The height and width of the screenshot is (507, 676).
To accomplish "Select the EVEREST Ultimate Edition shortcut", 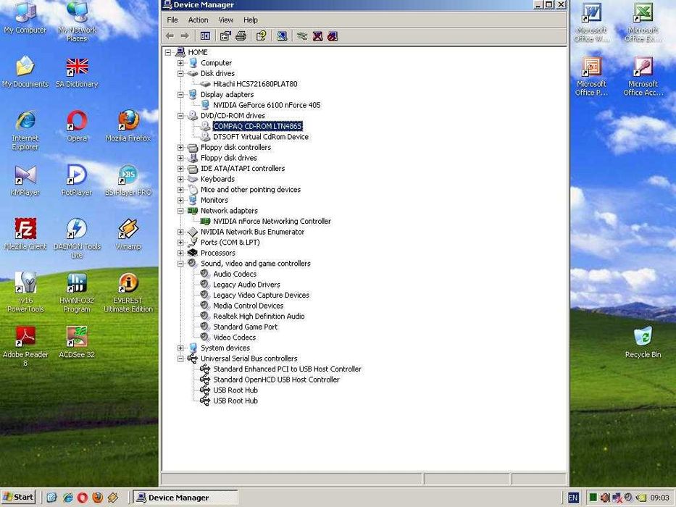I will click(128, 293).
